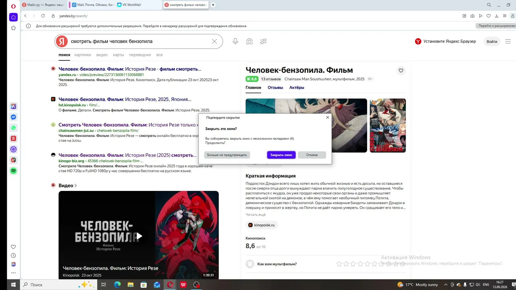Switch to the VK WorkMail tab
The height and width of the screenshot is (290, 516).
pyautogui.click(x=139, y=5)
